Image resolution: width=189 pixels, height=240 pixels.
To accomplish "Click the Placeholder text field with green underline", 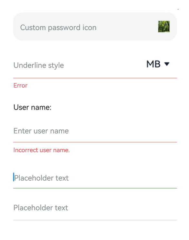I will click(x=95, y=178).
